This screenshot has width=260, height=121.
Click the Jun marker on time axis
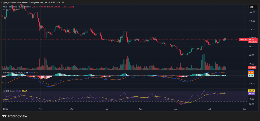click(x=176, y=109)
